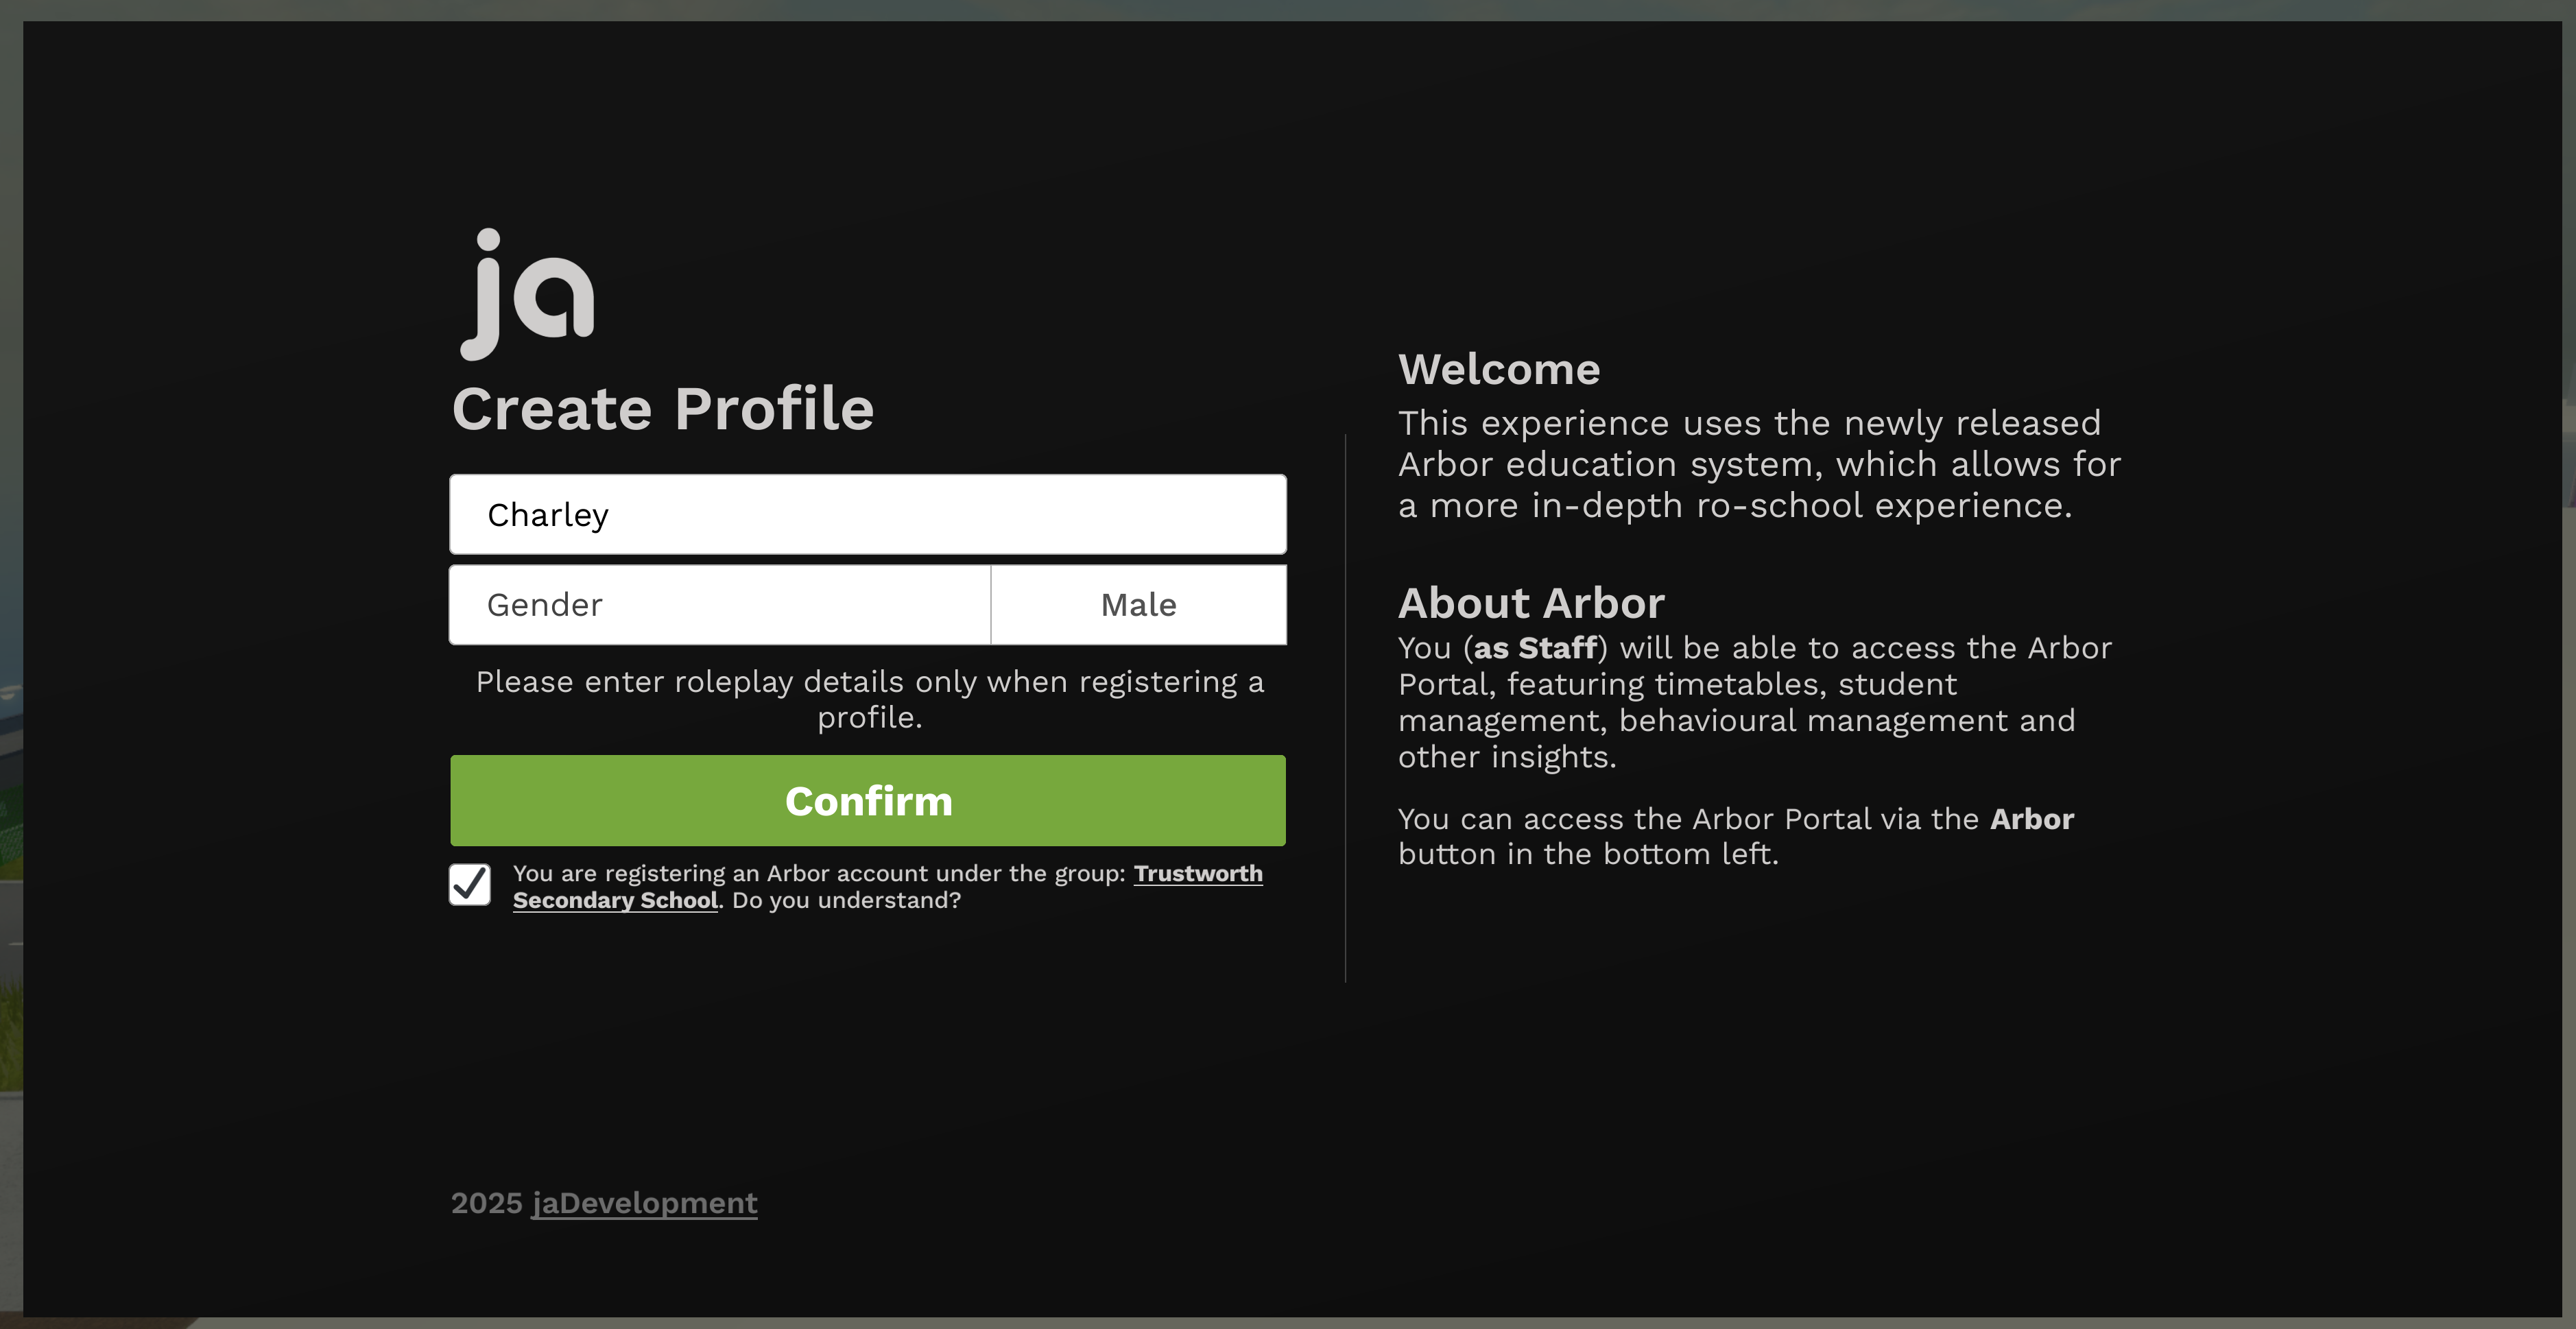This screenshot has height=1329, width=2576.
Task: Click the Gender label box
Action: pos(719,605)
